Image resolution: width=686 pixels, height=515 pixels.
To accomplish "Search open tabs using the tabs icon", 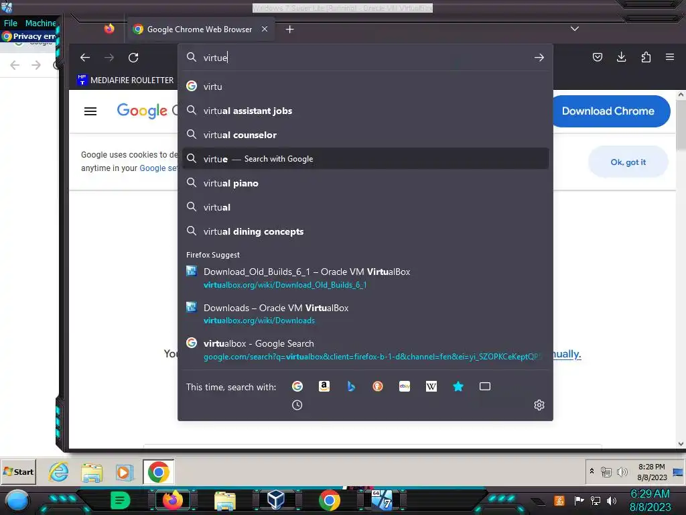I will (485, 386).
